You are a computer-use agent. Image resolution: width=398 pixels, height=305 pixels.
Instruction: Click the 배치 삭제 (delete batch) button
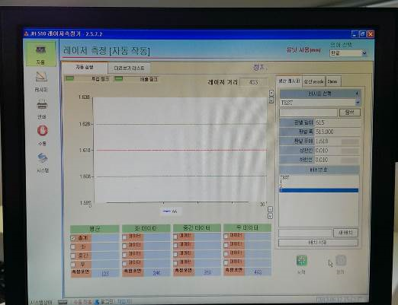318,243
